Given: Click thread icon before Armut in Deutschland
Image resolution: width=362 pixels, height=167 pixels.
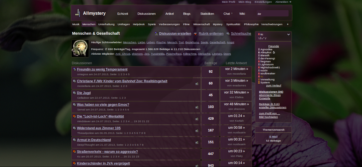Looking at the screenshot, I should pos(74,140).
